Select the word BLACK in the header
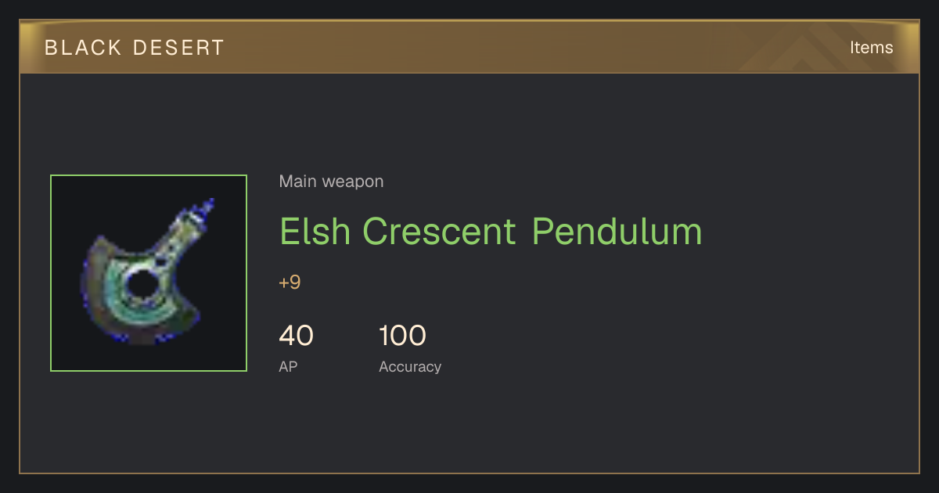The width and height of the screenshot is (939, 493). (x=83, y=48)
